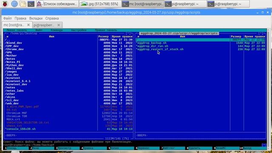
Task: Open the file manager folders icon
Action: point(23,4)
